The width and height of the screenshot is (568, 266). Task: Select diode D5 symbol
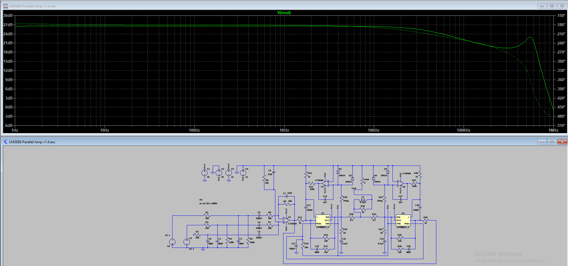(388, 172)
